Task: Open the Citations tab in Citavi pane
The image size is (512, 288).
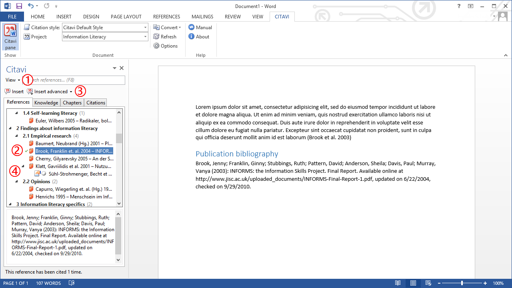Action: point(96,103)
